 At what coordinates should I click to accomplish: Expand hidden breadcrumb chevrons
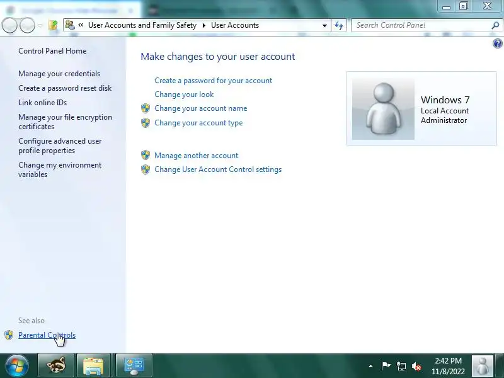click(81, 25)
